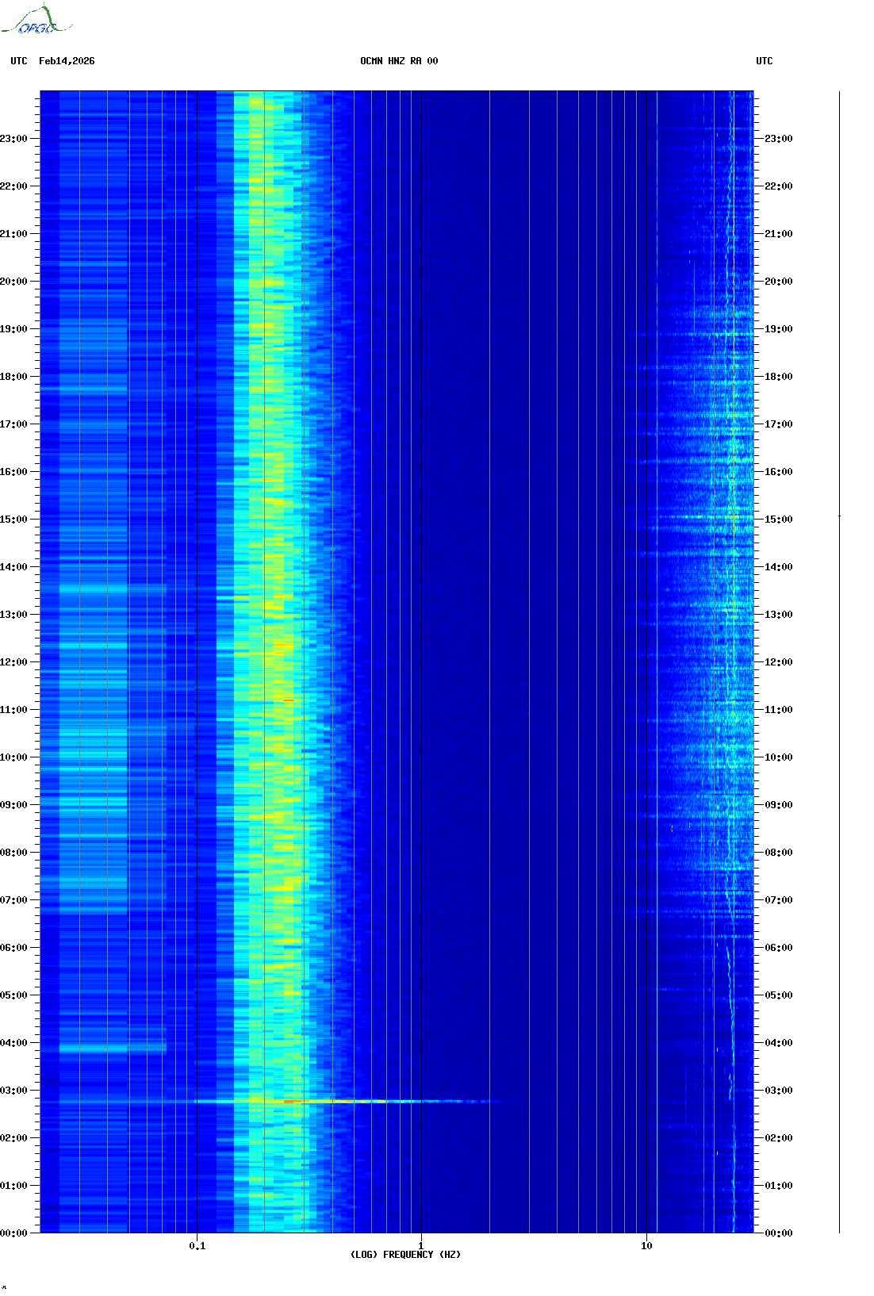Click the 18:00 label on the right axis

pyautogui.click(x=779, y=377)
